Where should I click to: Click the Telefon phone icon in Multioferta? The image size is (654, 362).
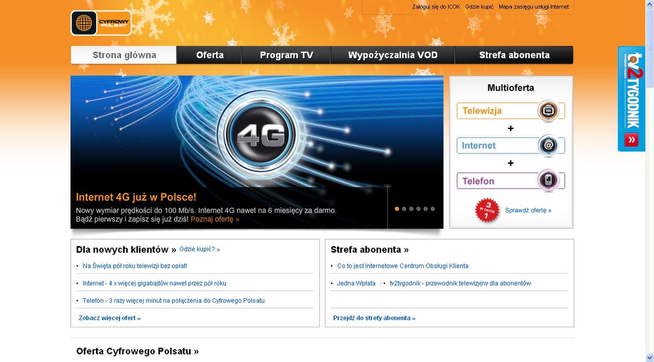point(548,180)
